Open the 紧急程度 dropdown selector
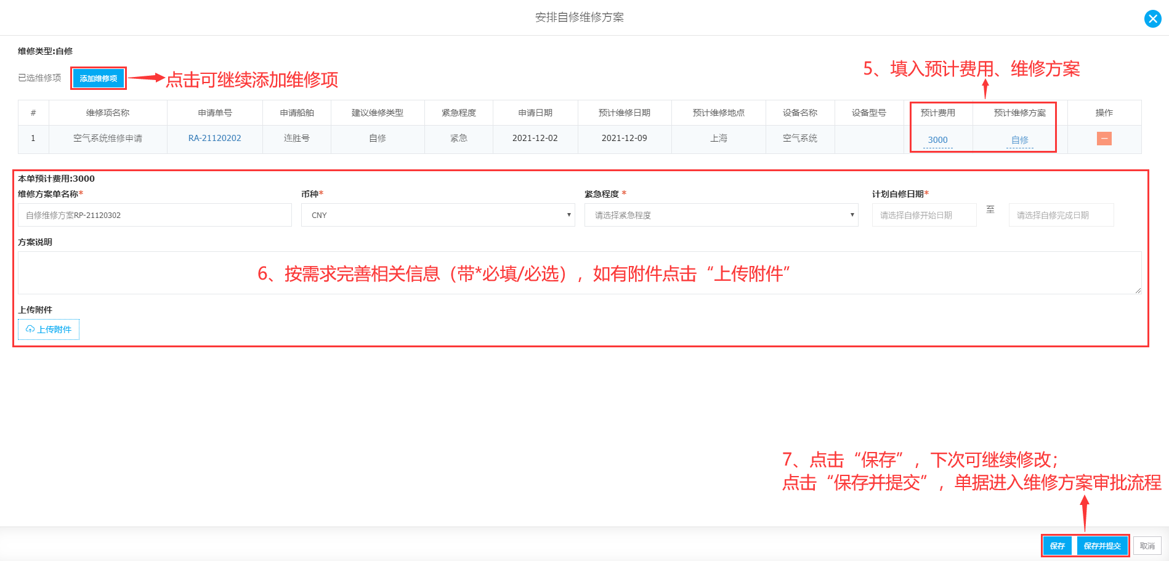Image resolution: width=1169 pixels, height=561 pixels. coord(721,215)
